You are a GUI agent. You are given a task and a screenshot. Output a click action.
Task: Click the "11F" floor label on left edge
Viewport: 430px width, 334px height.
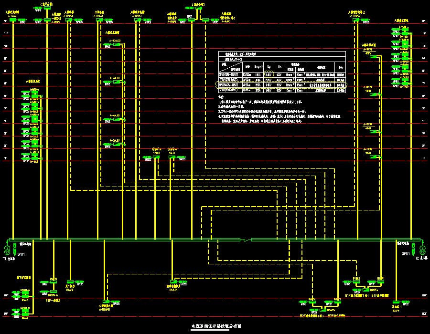(x=6, y=33)
